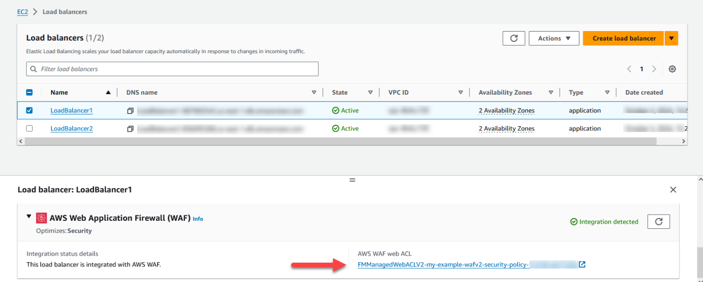Collapse the AWS Web Application Firewall section
Viewport: 703px width, 282px height.
click(x=29, y=218)
